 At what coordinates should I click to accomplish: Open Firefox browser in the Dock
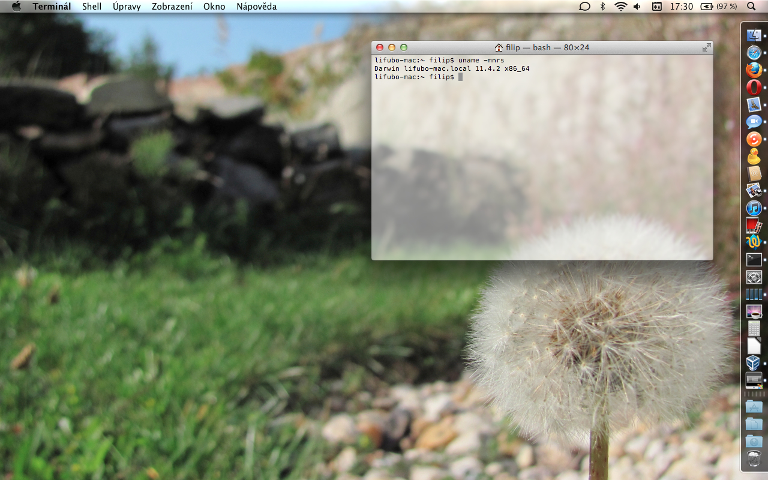click(754, 70)
